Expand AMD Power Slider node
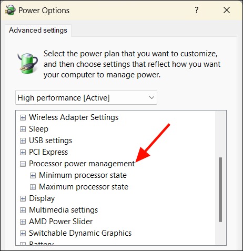The width and height of the screenshot is (243, 251). [23, 222]
